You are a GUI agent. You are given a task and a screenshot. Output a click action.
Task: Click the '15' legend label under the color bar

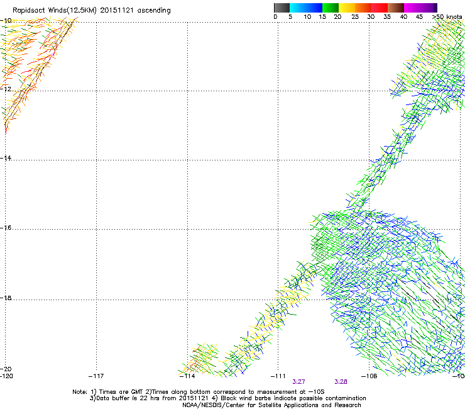coord(322,17)
